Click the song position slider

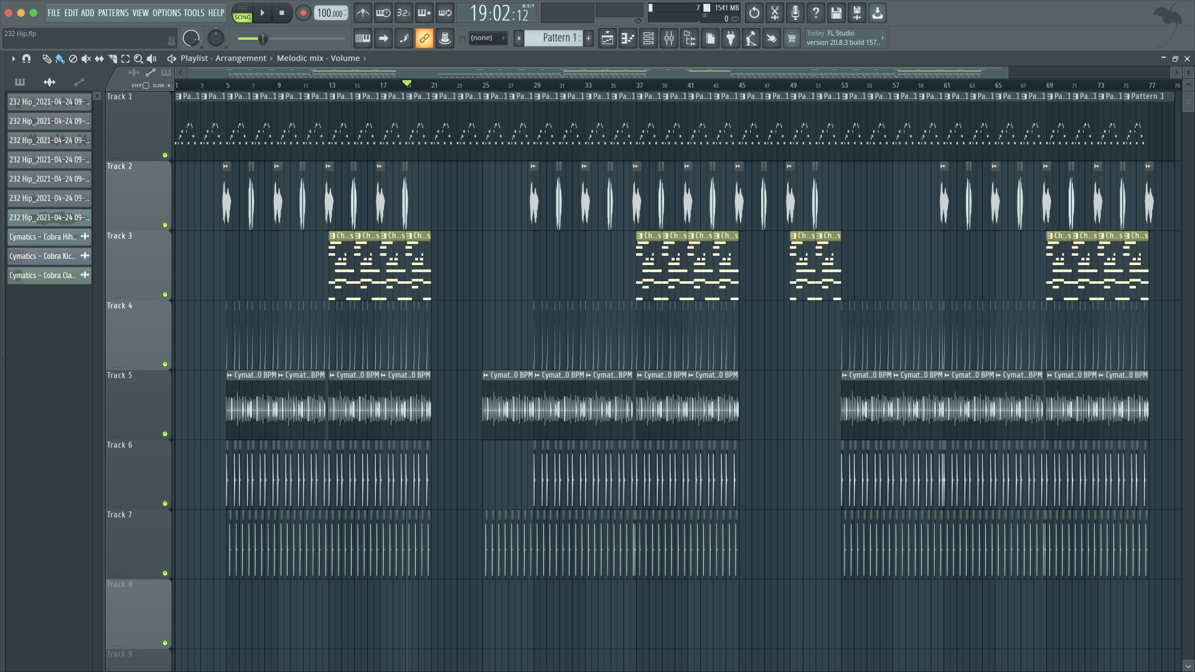(291, 39)
